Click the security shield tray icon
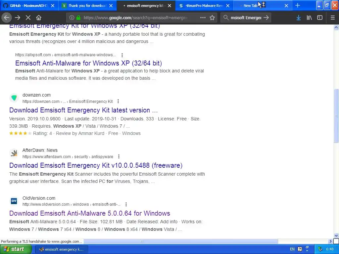 (320, 249)
